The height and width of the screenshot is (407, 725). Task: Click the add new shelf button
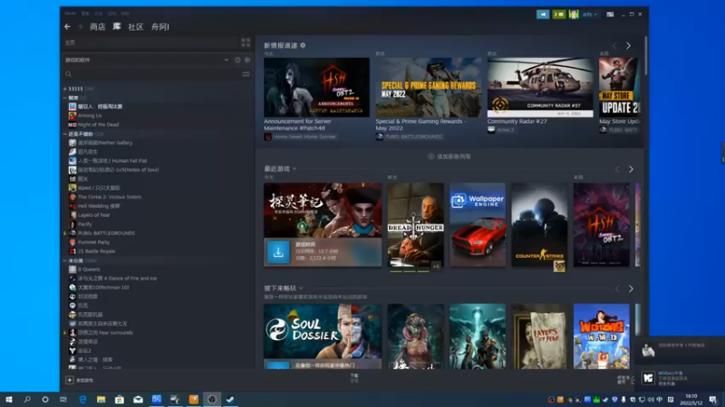click(449, 156)
